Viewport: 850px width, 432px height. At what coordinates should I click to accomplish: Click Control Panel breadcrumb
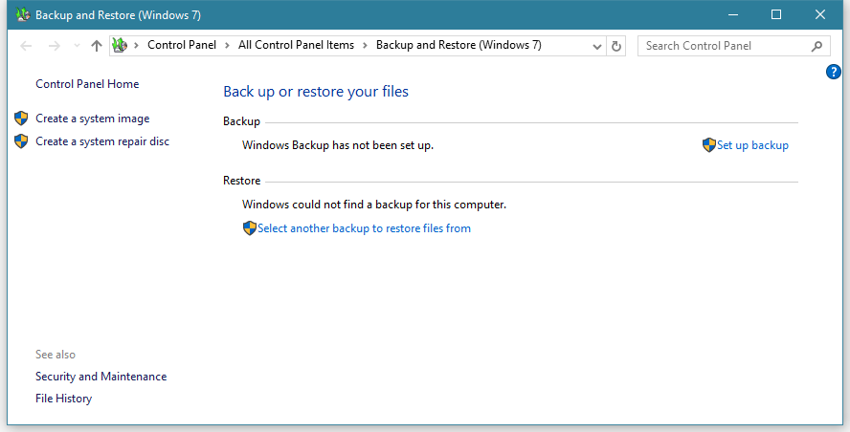point(182,45)
